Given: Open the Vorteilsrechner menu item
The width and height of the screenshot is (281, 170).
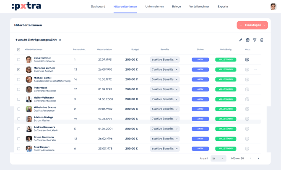Looking at the screenshot, I should click(x=199, y=7).
